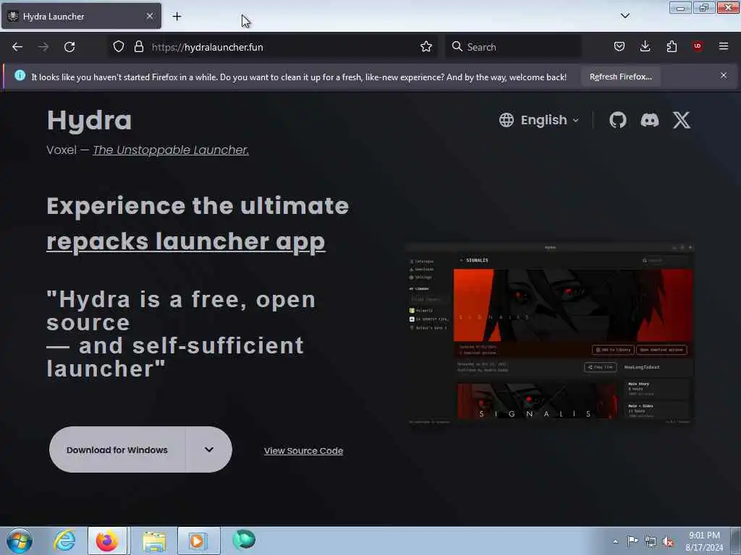The image size is (741, 555).
Task: Open the tracking protection shield icon
Action: click(x=119, y=46)
